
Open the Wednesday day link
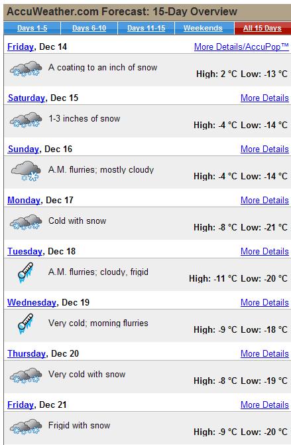(x=32, y=302)
